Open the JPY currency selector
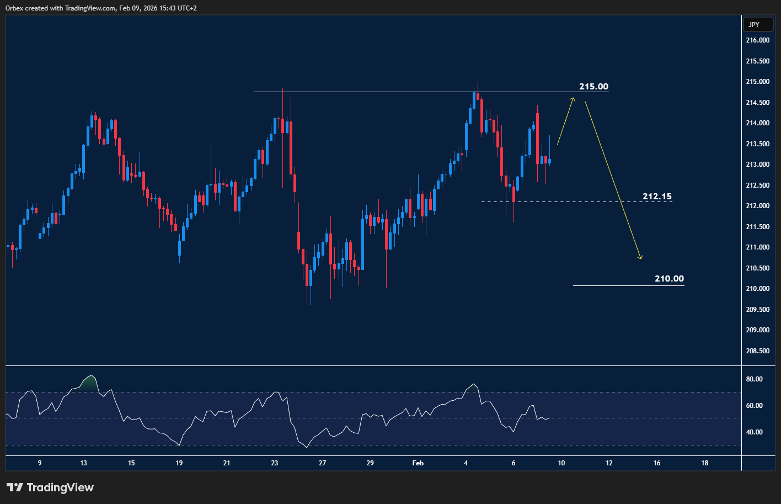The width and height of the screenshot is (781, 504). (753, 24)
